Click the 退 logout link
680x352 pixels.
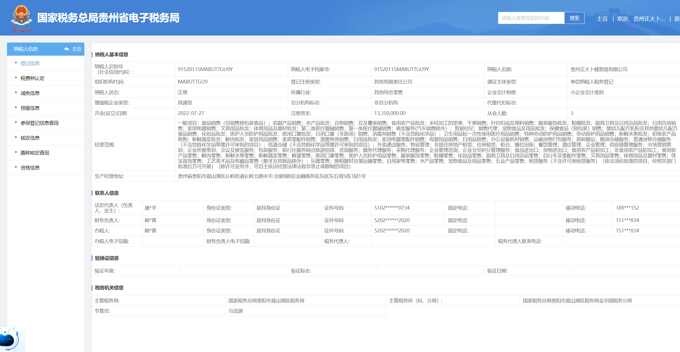[x=676, y=18]
